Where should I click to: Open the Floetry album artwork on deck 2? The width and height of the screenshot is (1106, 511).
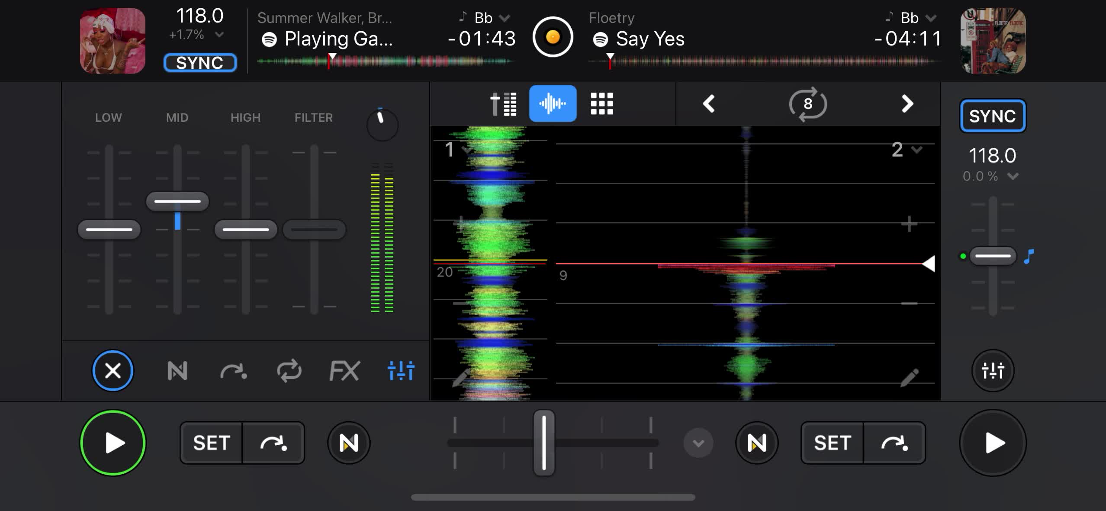[x=993, y=41]
